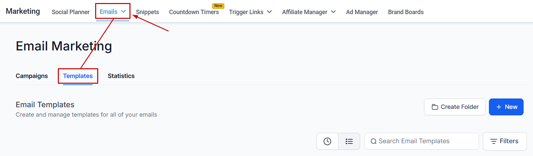The height and width of the screenshot is (156, 533).
Task: Expand the Emails dropdown chevron
Action: [123, 11]
